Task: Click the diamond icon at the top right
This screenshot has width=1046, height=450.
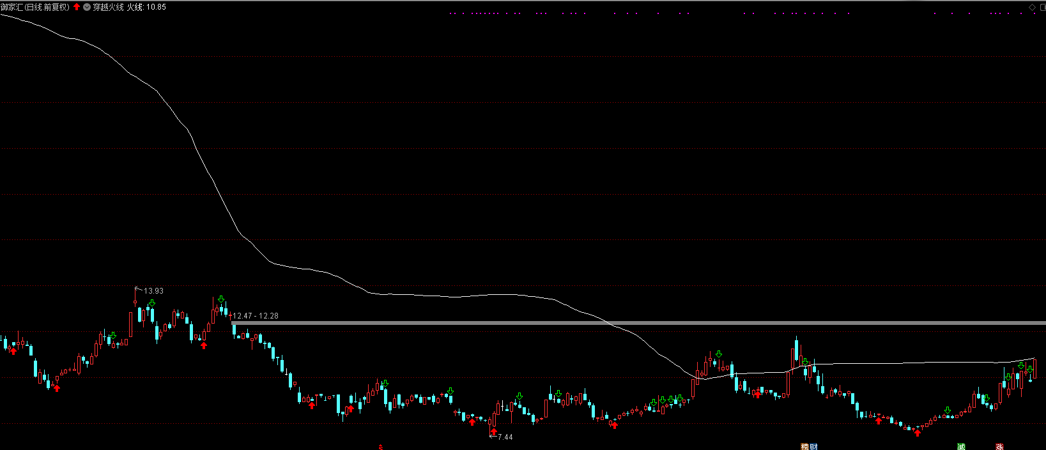Action: click(1032, 7)
